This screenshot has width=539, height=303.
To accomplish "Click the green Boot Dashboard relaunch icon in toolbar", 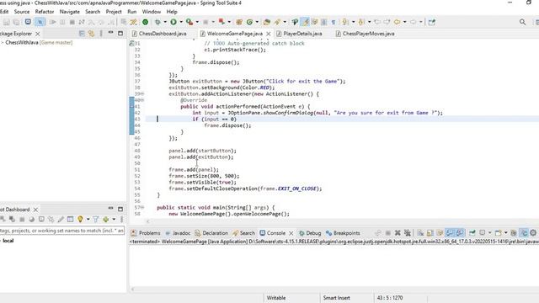I will [146, 22].
